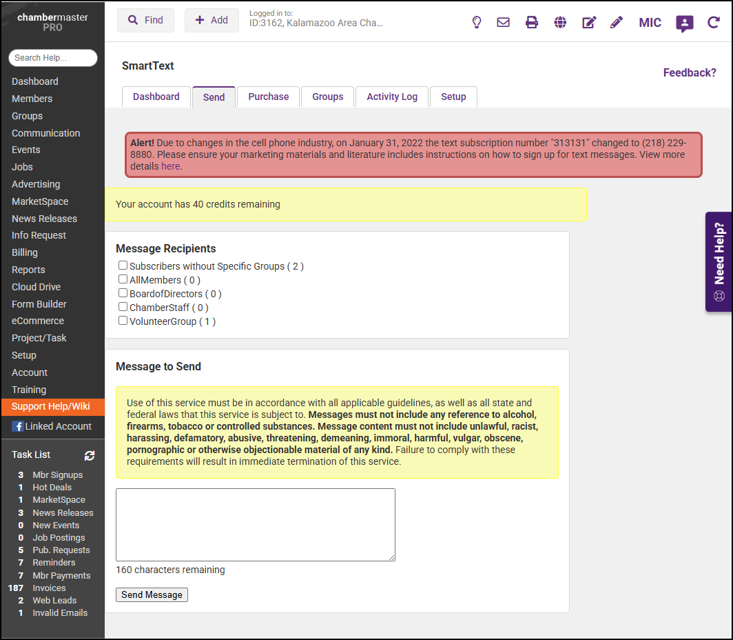This screenshot has height=640, width=733.
Task: Select the AllMembers recipient checkbox
Action: pyautogui.click(x=123, y=279)
